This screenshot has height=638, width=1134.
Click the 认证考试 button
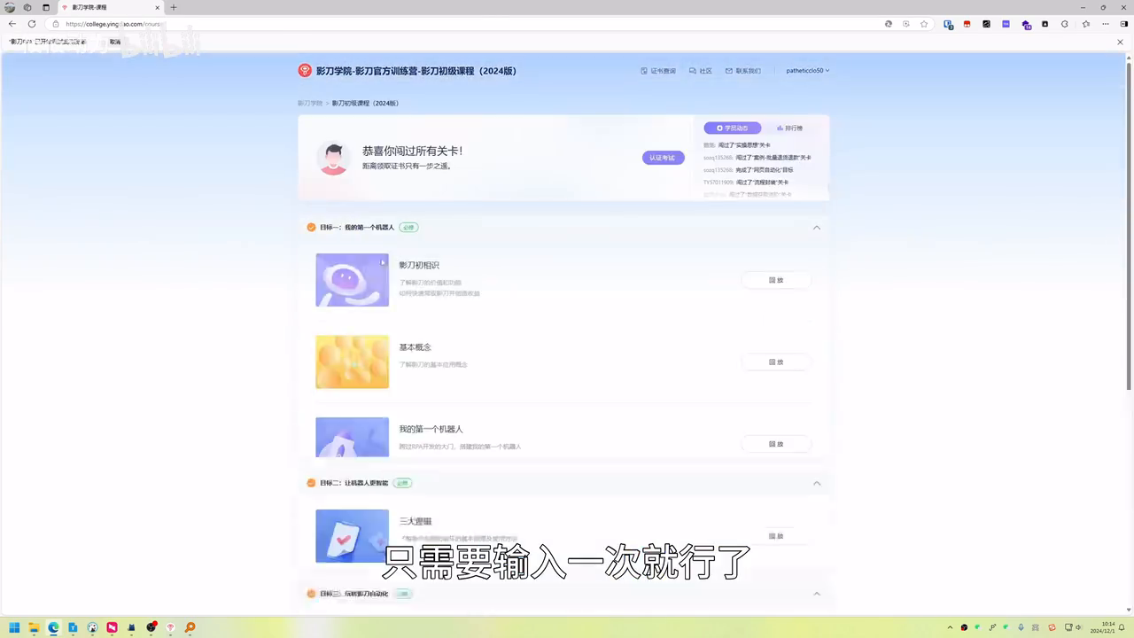click(x=663, y=158)
